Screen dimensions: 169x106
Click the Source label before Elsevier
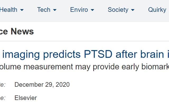click(3, 98)
